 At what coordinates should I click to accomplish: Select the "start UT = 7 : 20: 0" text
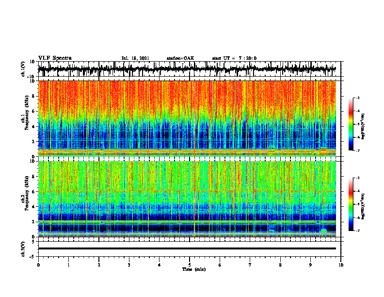234,58
